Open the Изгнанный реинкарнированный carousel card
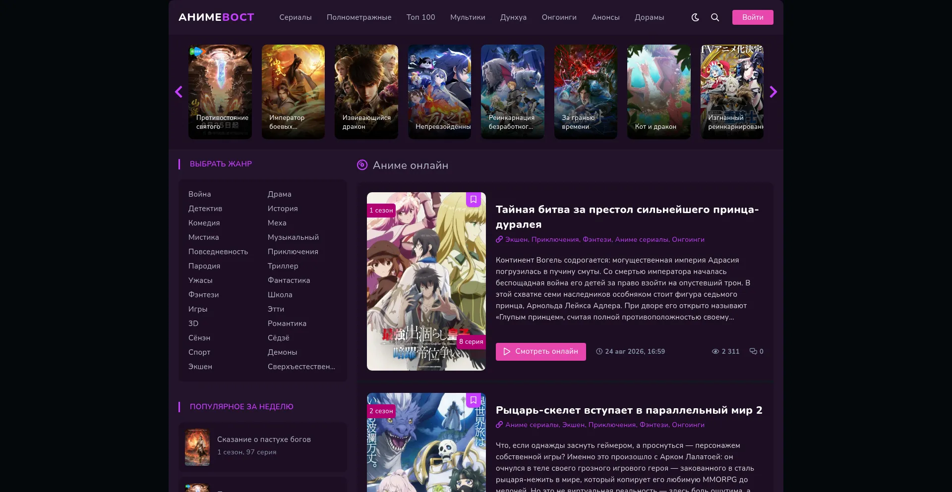The height and width of the screenshot is (492, 952). pyautogui.click(x=732, y=92)
